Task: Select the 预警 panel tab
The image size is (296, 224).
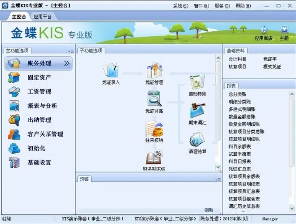Action: (x=84, y=179)
